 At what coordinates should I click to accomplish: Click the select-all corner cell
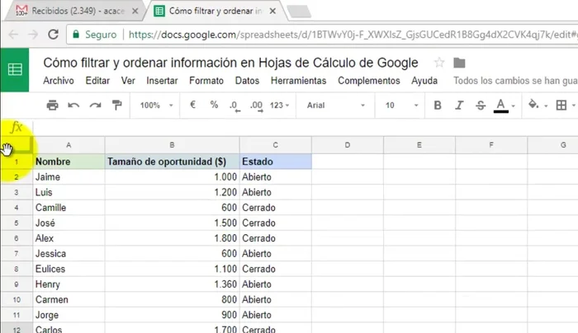pos(17,144)
